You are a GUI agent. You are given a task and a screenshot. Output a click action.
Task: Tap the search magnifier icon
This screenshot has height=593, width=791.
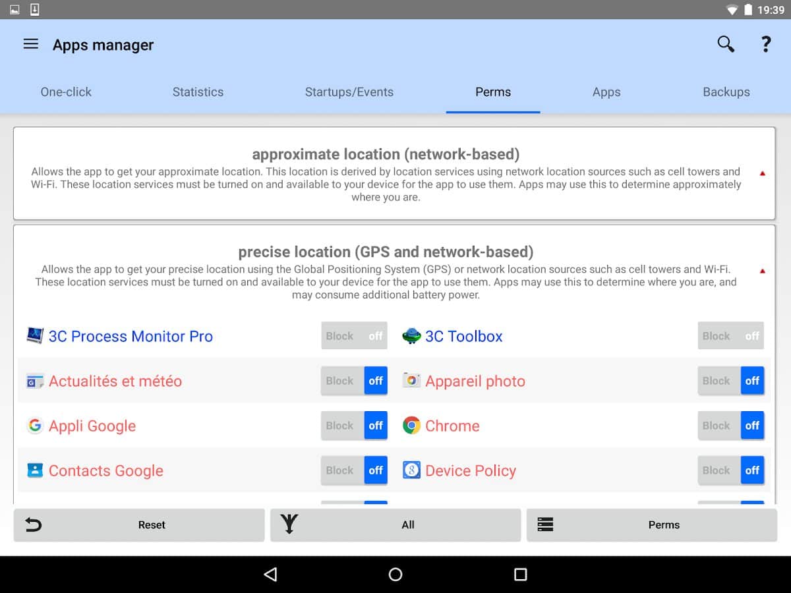(726, 44)
